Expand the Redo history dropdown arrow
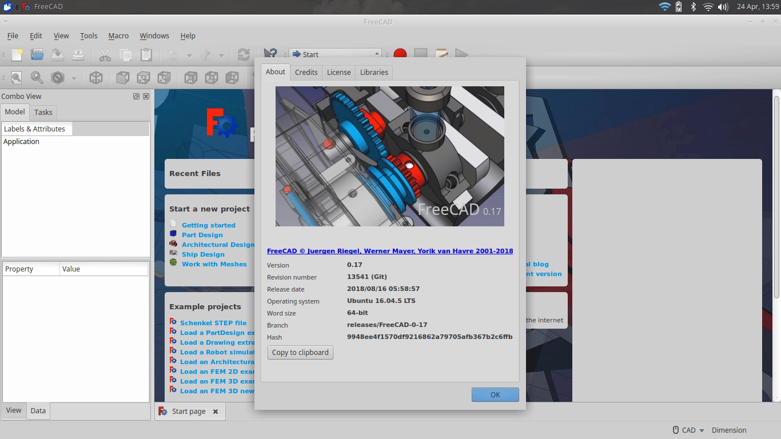 [x=221, y=55]
